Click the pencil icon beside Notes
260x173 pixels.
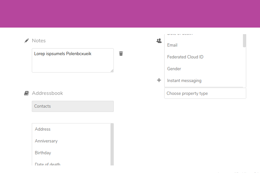click(27, 41)
